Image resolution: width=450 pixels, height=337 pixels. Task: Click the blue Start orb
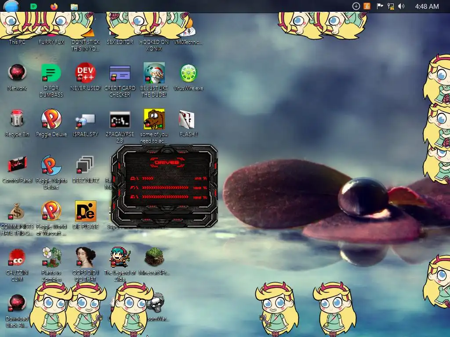pos(11,6)
